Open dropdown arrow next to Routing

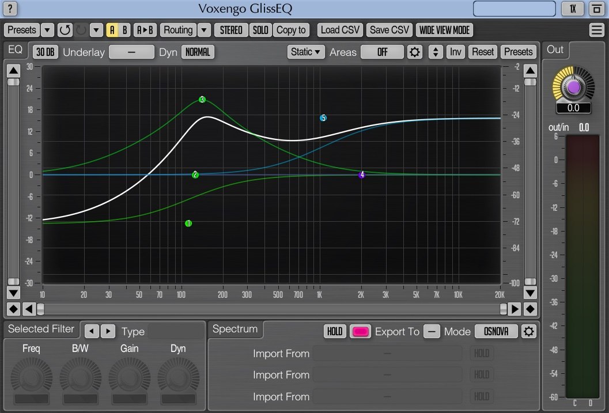pos(204,30)
